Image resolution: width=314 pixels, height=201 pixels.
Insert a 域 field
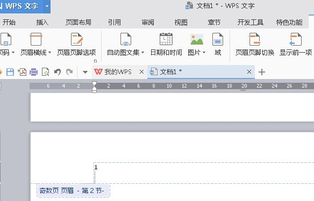coord(218,44)
